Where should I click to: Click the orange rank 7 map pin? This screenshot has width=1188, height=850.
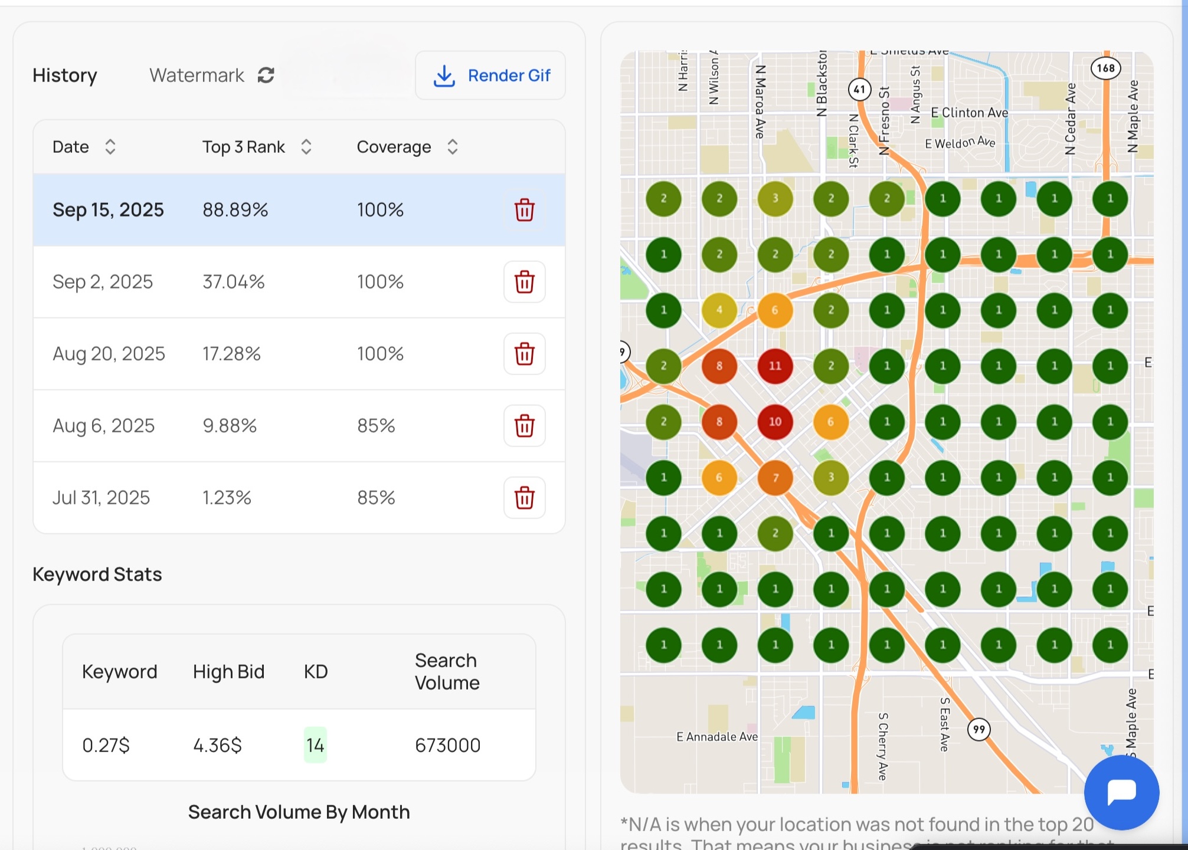pos(775,478)
